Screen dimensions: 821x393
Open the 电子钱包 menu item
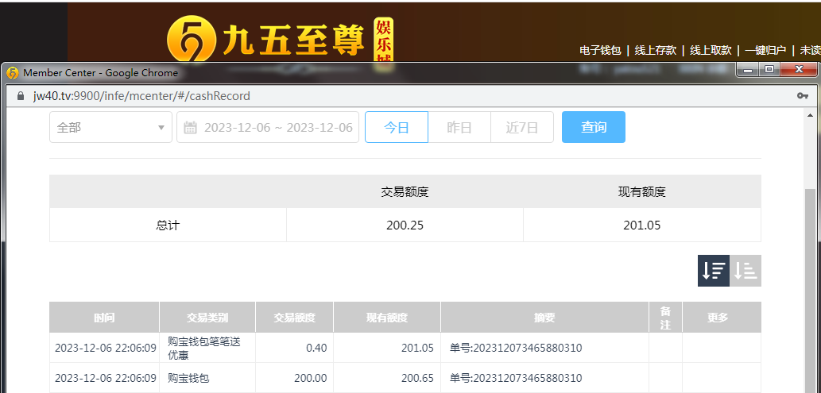tap(600, 50)
